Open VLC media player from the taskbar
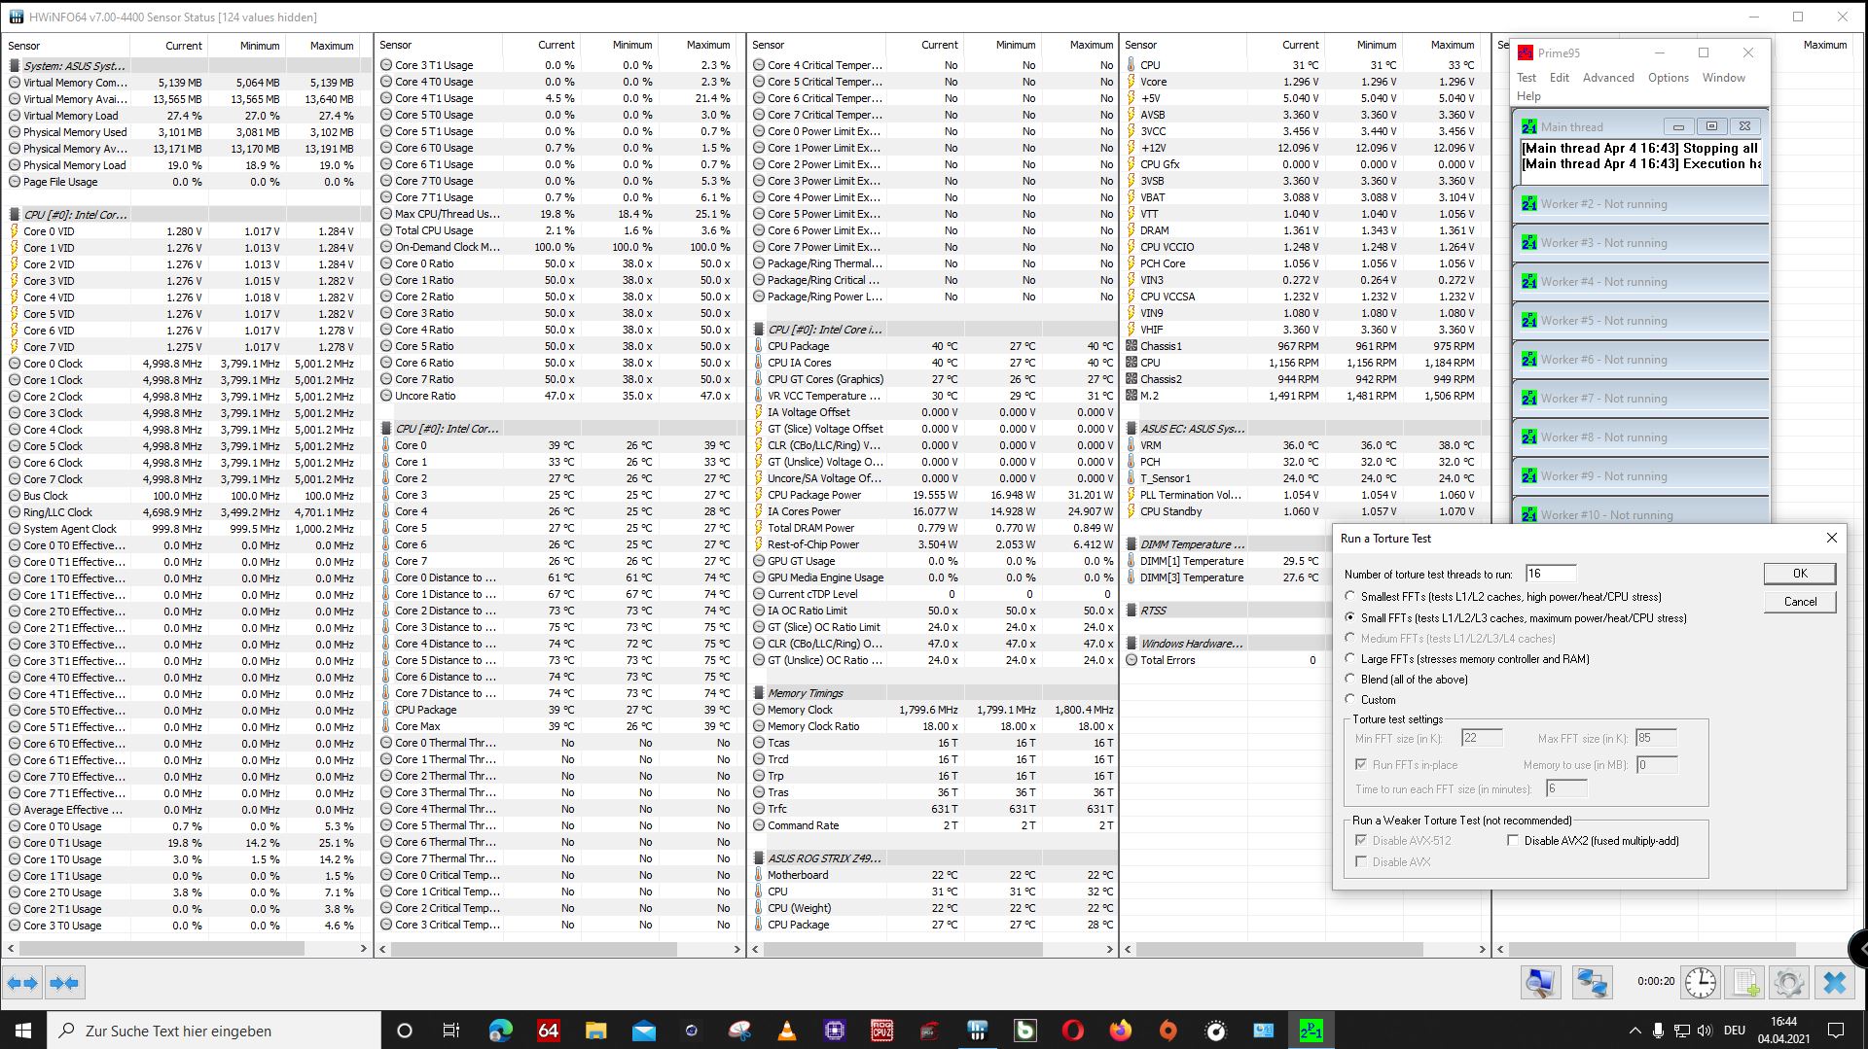Viewport: 1868px width, 1049px height. [787, 1031]
